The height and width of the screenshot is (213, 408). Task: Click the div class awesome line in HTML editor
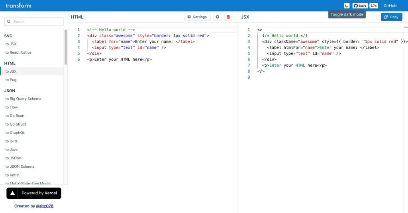click(148, 35)
